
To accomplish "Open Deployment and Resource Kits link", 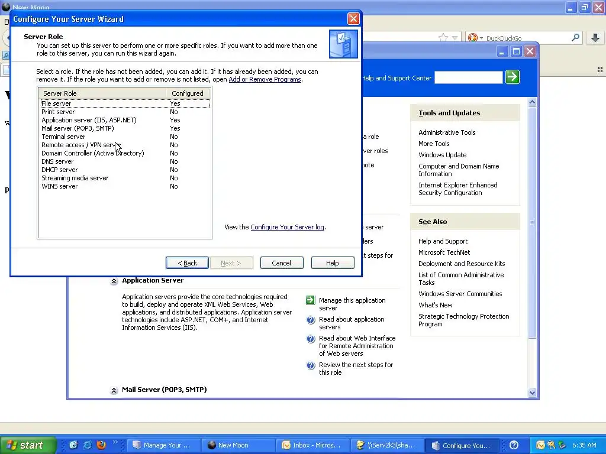I will click(x=462, y=264).
